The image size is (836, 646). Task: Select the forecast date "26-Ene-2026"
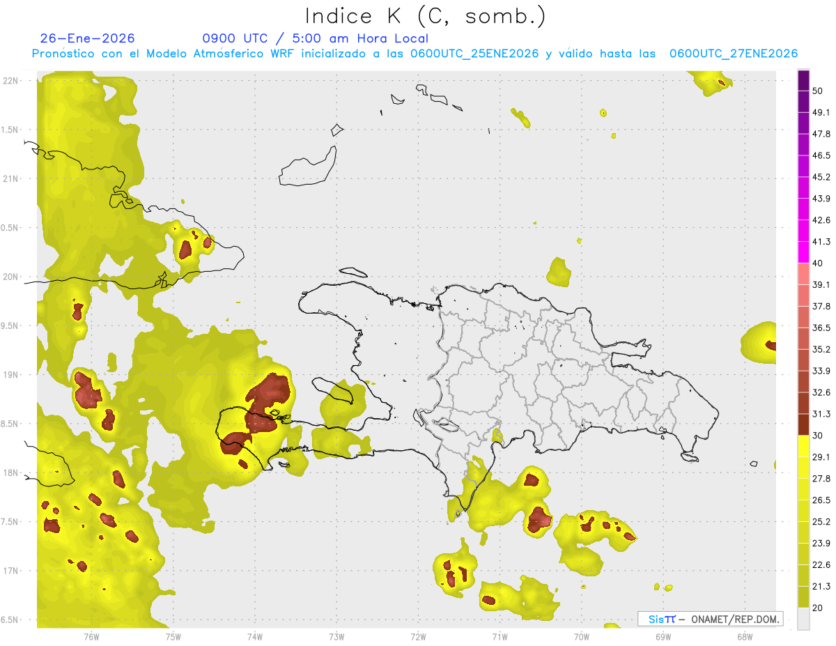point(88,38)
